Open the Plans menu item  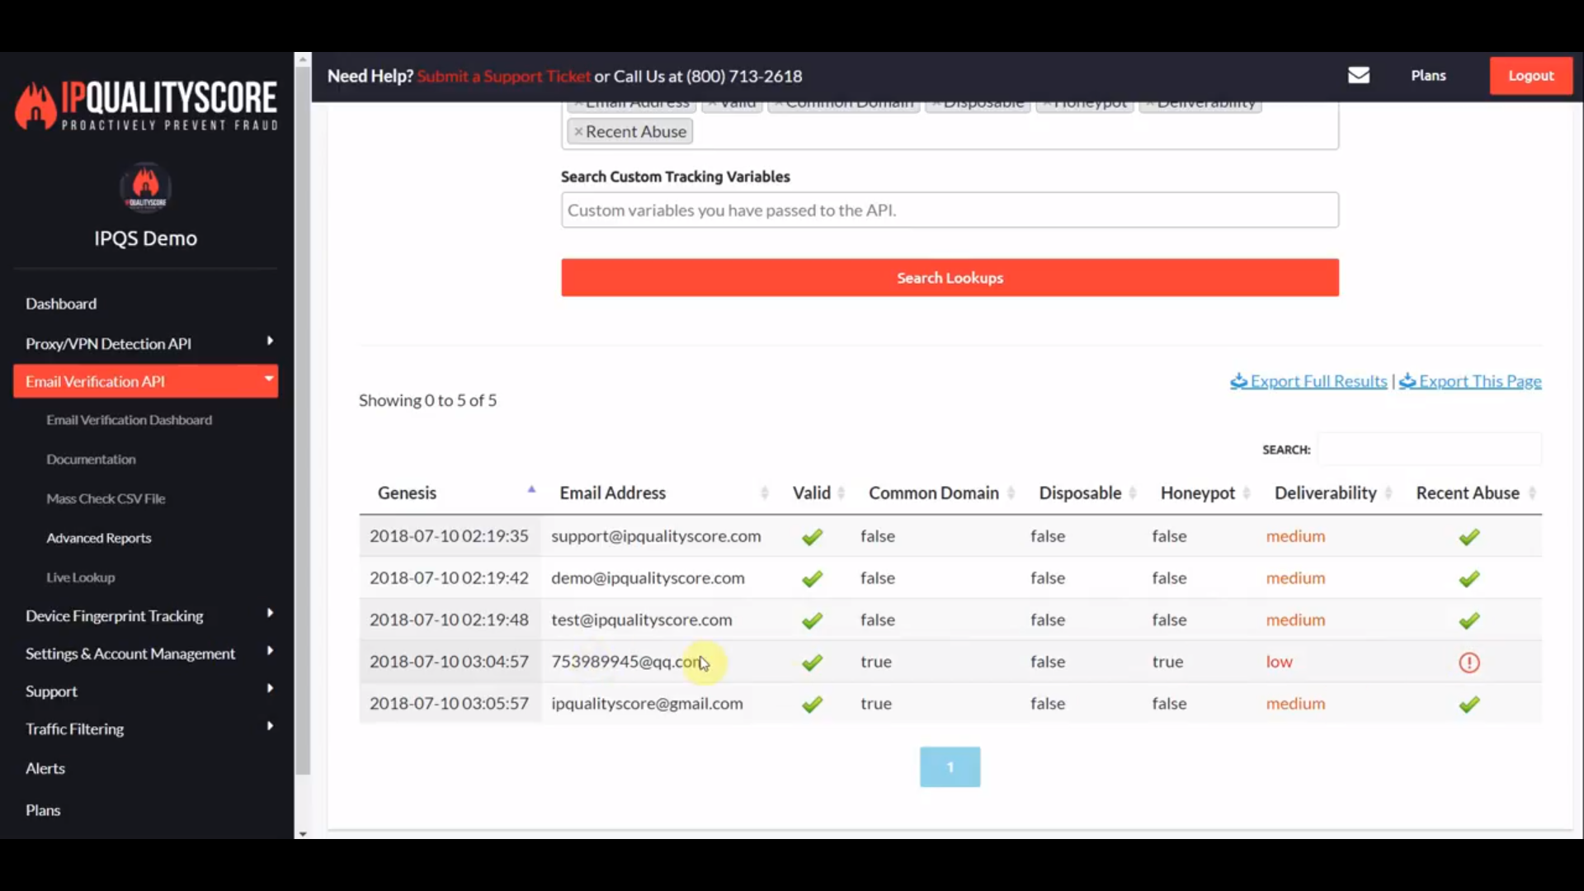pos(42,809)
